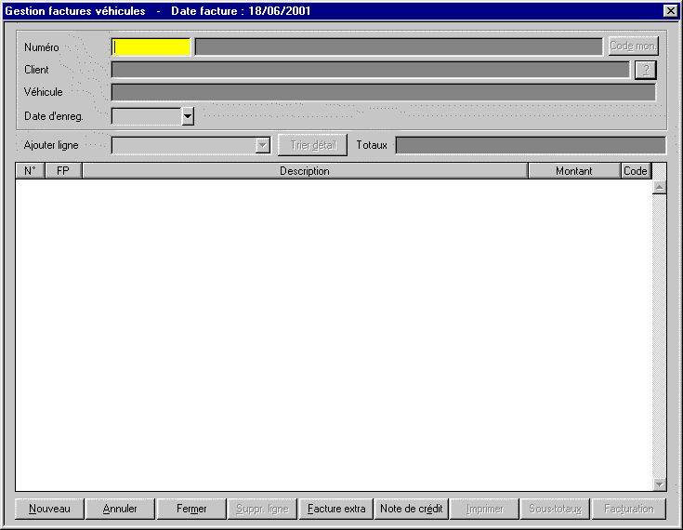Screen dimensions: 683x530
Task: Open client lookup with the ? button
Action: tap(646, 70)
